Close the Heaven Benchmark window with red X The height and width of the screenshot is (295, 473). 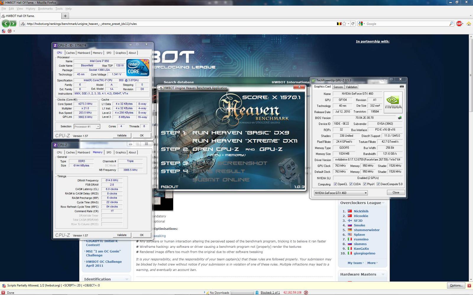point(299,87)
